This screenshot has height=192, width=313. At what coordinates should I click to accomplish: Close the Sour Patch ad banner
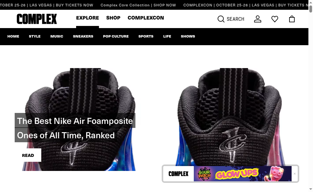(x=295, y=174)
